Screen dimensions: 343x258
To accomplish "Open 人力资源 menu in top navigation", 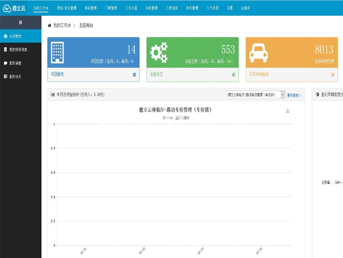I will (212, 8).
